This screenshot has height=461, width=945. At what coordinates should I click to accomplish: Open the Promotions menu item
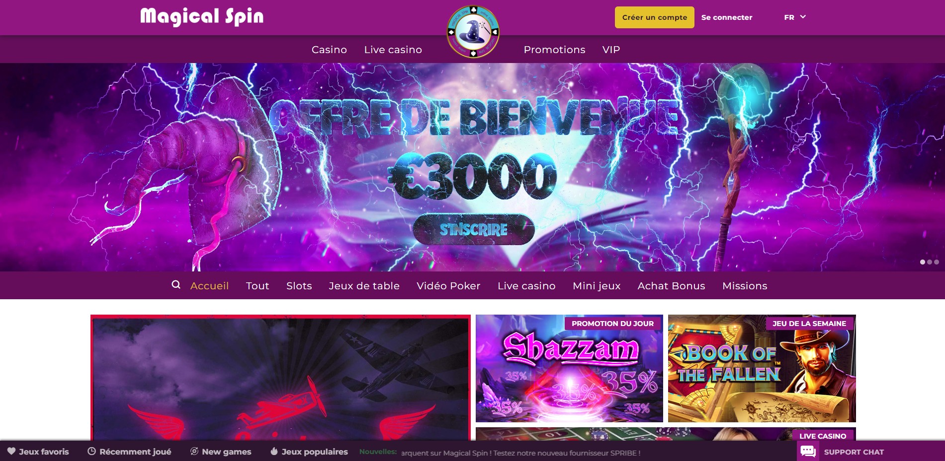click(x=554, y=50)
